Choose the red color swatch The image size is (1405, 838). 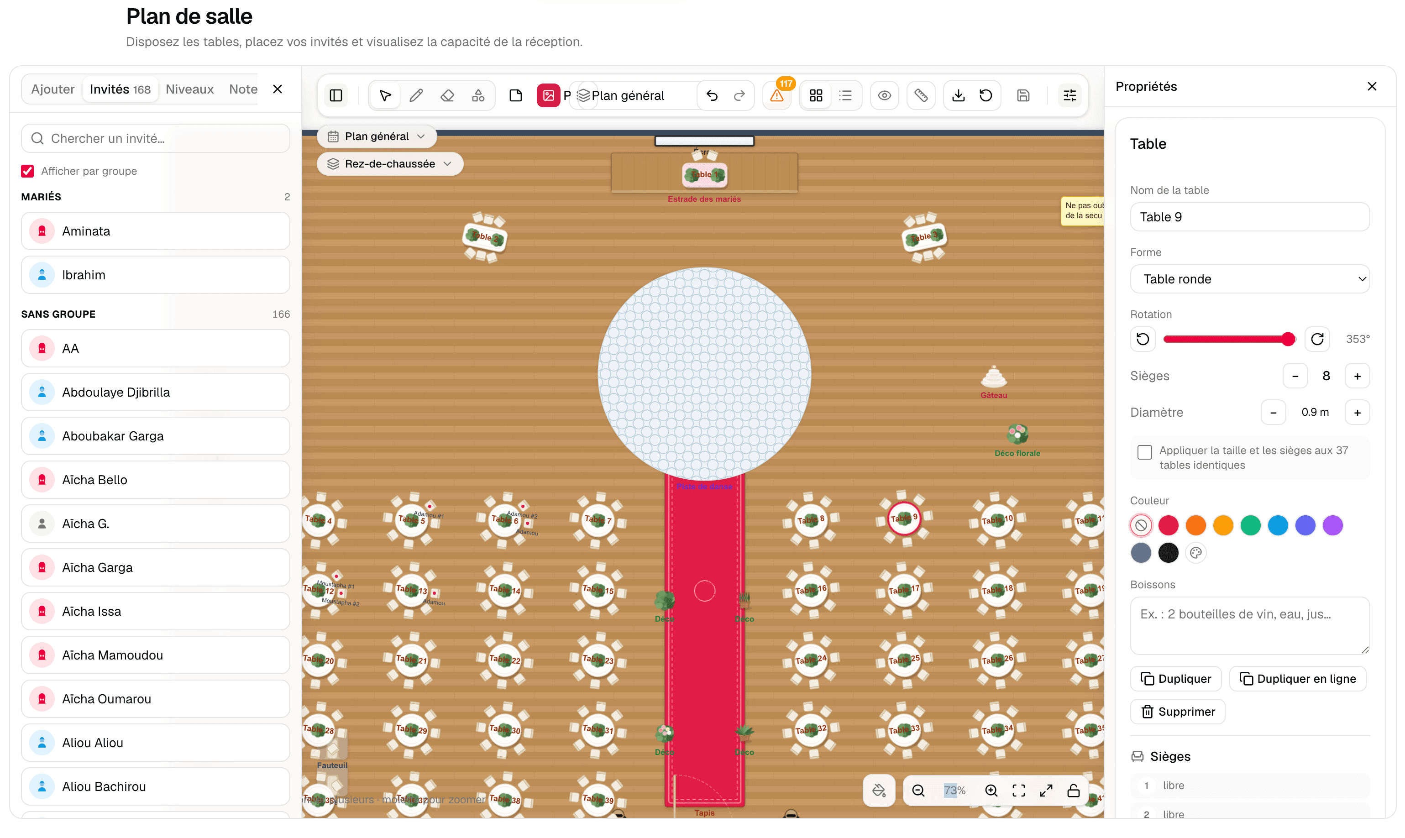[1169, 525]
